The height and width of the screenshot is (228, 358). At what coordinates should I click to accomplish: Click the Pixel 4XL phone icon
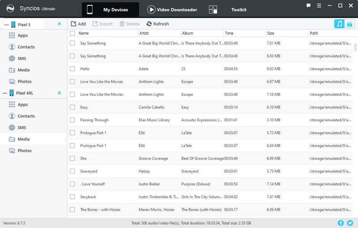tap(12, 93)
